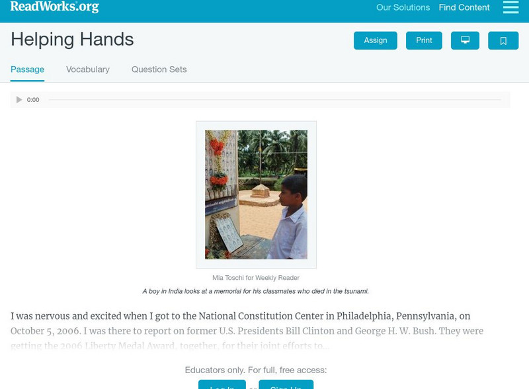Click the bookmark icon button
Image resolution: width=529 pixels, height=389 pixels.
[x=503, y=40]
